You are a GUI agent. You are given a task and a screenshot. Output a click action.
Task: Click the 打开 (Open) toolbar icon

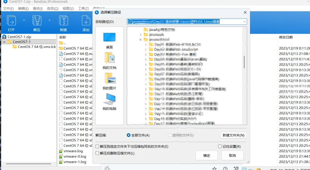[x=11, y=21]
